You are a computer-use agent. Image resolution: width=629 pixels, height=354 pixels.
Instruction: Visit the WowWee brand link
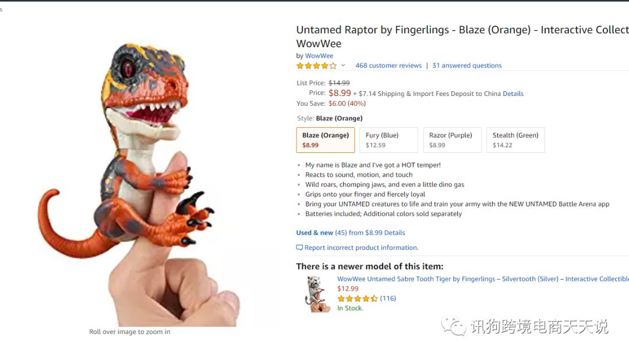[x=319, y=56]
